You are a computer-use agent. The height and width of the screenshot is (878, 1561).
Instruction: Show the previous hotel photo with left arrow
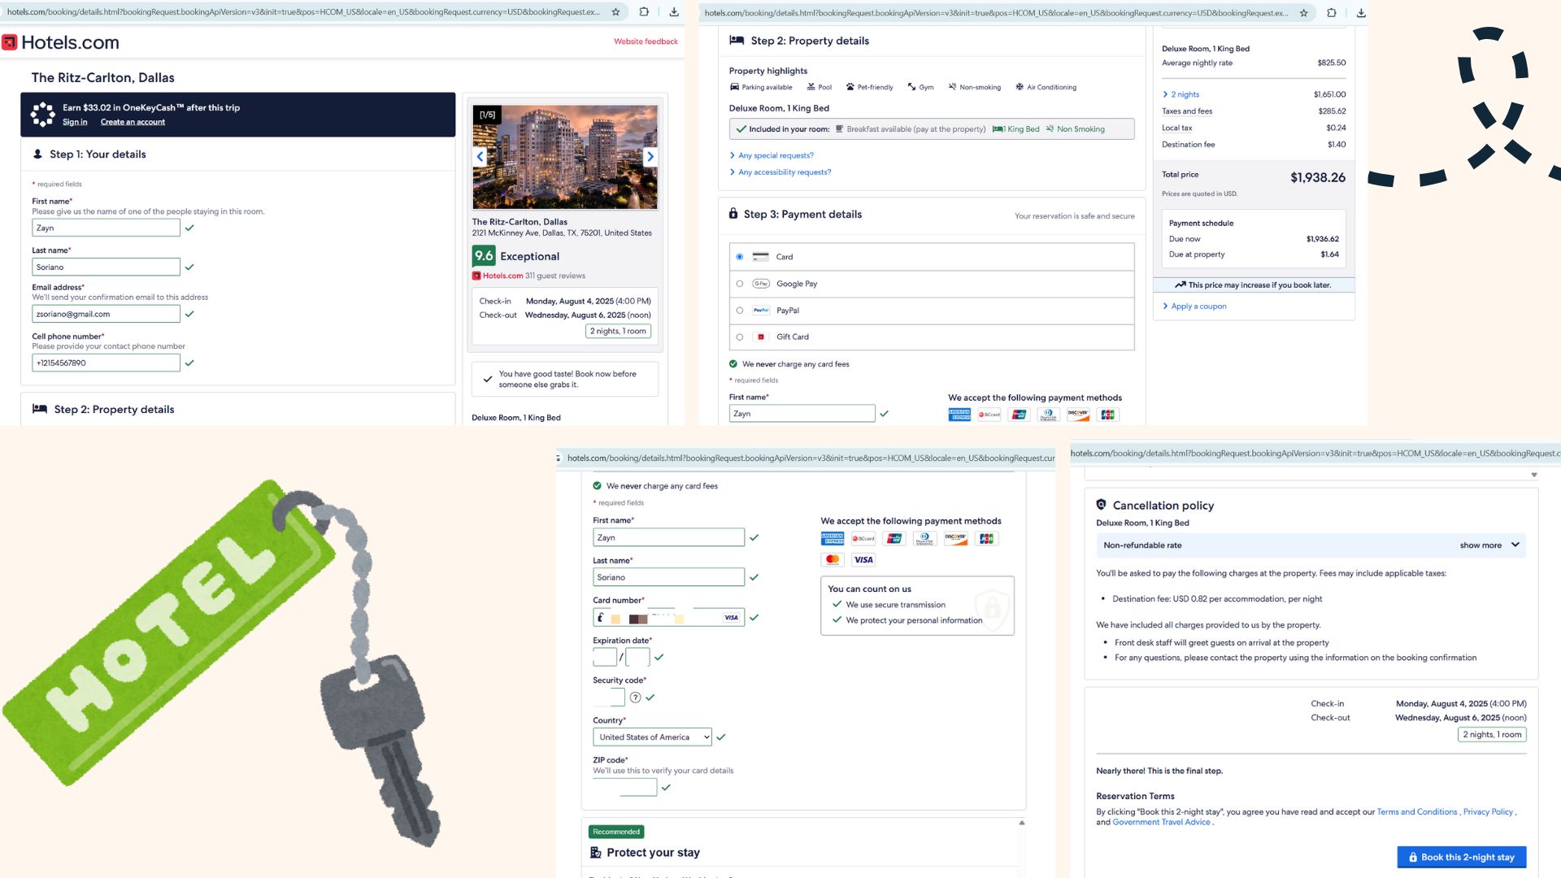pos(480,157)
